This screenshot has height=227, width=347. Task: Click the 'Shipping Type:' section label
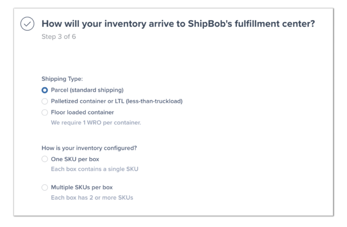point(62,78)
